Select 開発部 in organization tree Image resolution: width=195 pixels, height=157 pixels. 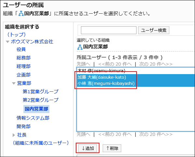click(23, 126)
